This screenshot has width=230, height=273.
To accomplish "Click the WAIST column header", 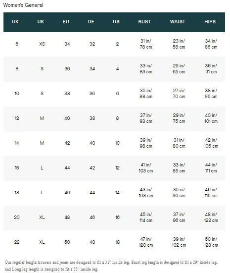I will click(x=178, y=22).
